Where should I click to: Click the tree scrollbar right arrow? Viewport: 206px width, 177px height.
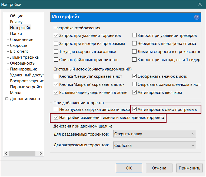[x=41, y=153]
